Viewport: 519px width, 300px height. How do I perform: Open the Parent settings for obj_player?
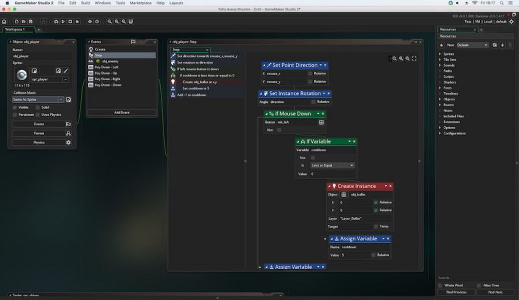39,133
